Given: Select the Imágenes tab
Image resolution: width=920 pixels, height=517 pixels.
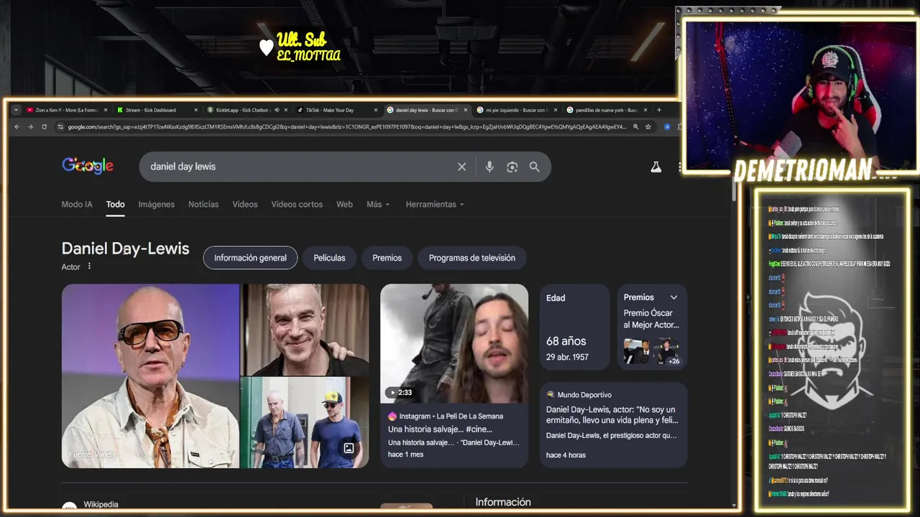Looking at the screenshot, I should coord(157,205).
